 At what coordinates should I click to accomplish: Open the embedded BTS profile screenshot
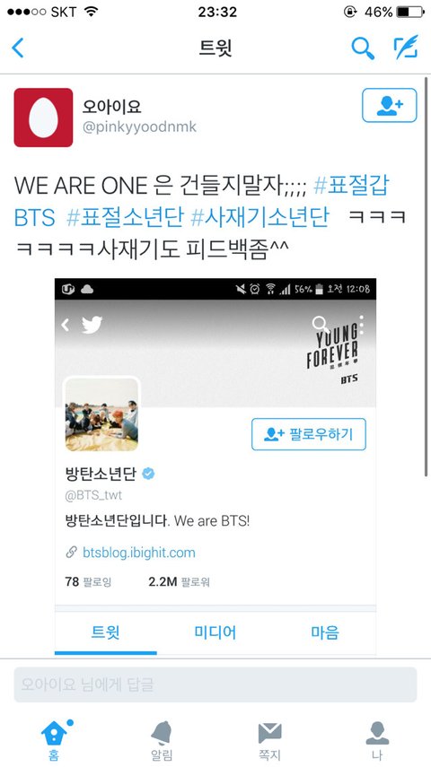pyautogui.click(x=215, y=467)
